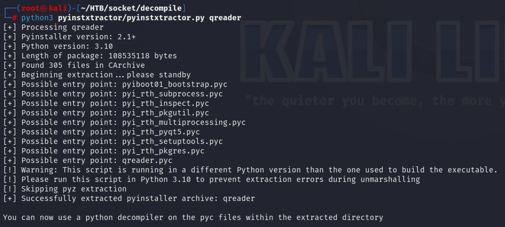
Task: Click the pyiboot01_bootstrap.pyc entry point
Action: (175, 84)
